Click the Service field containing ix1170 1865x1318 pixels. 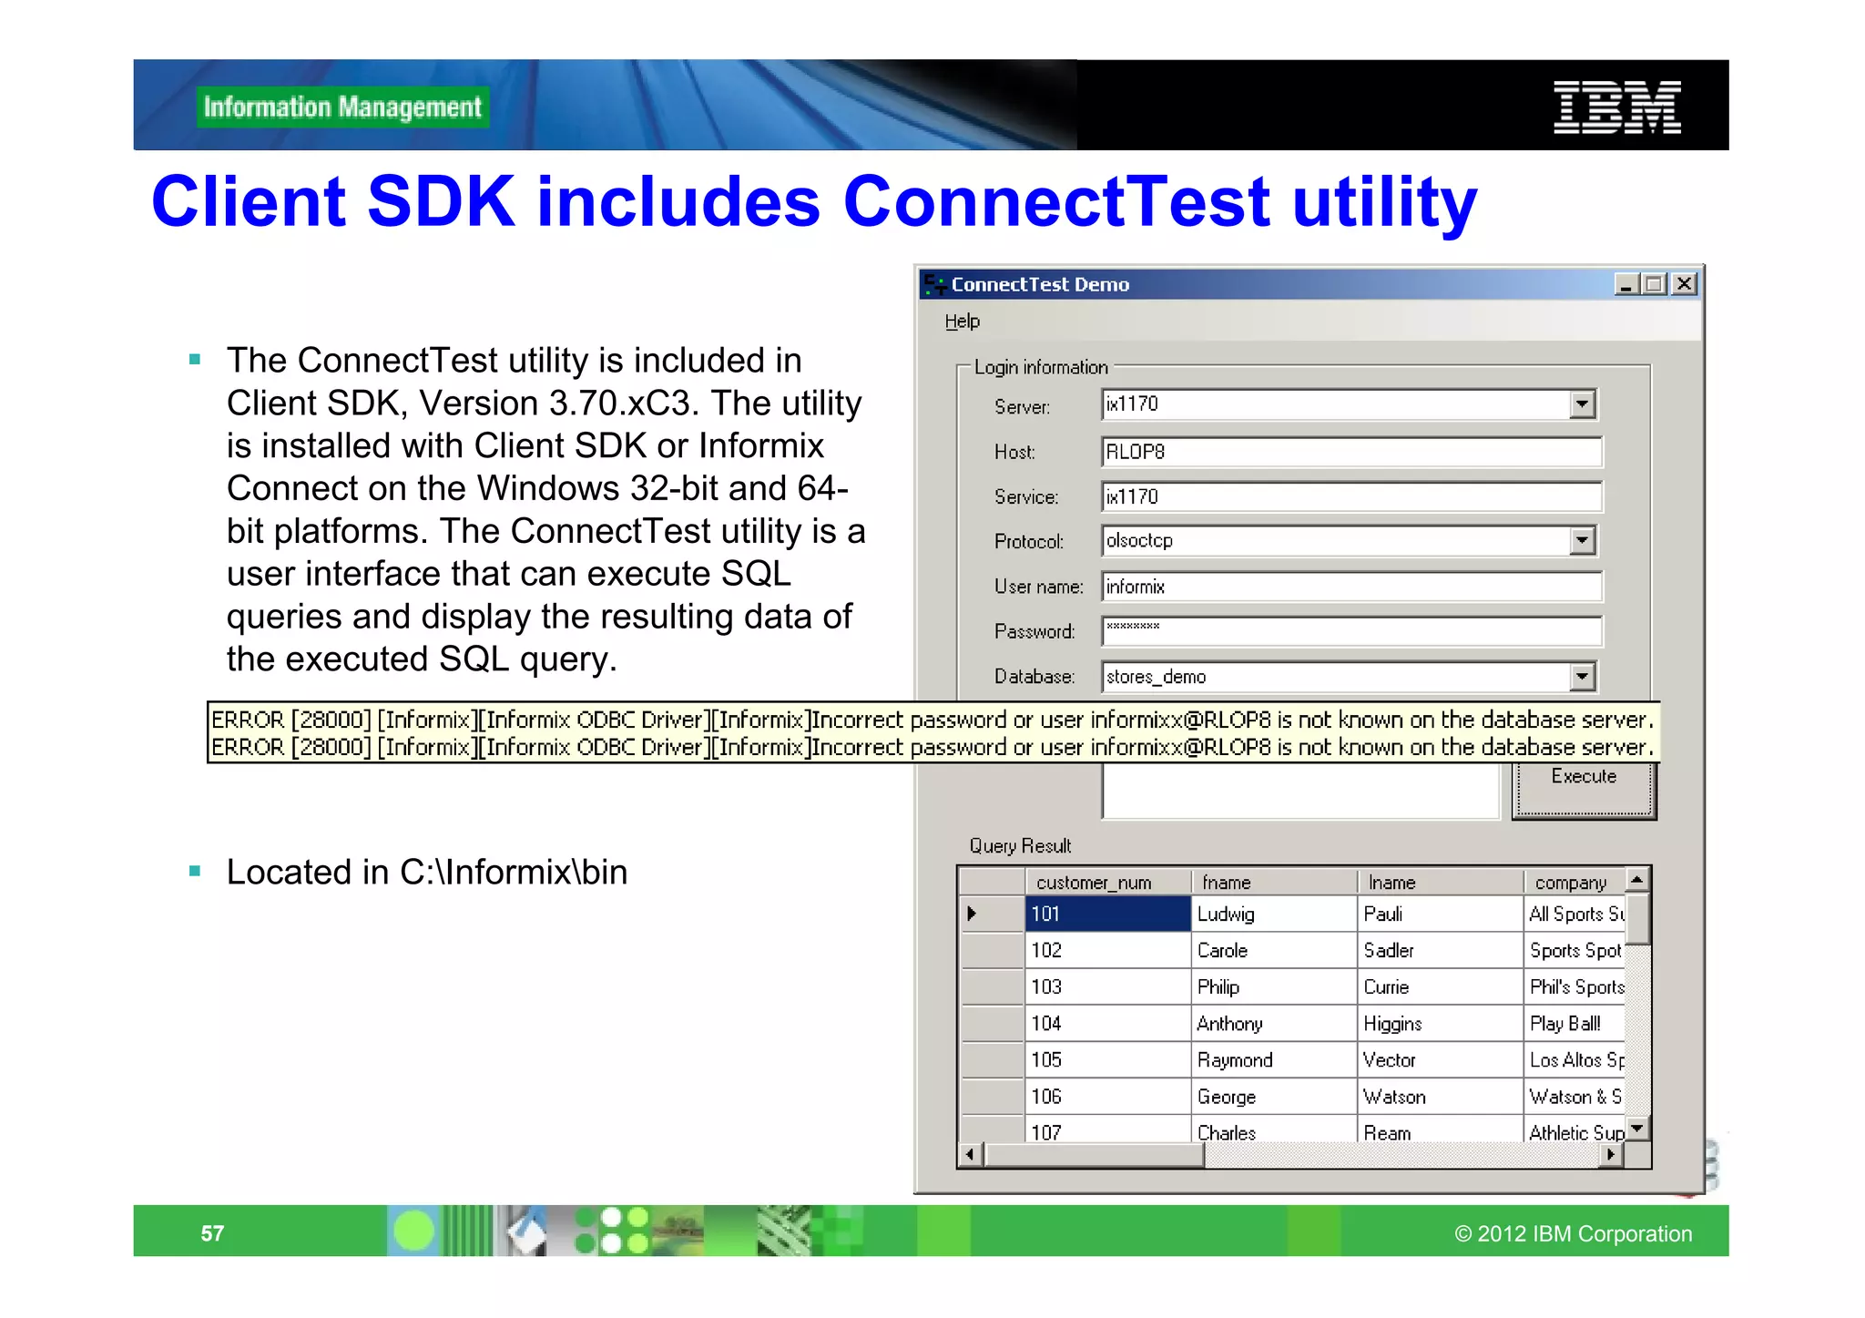pos(1351,497)
